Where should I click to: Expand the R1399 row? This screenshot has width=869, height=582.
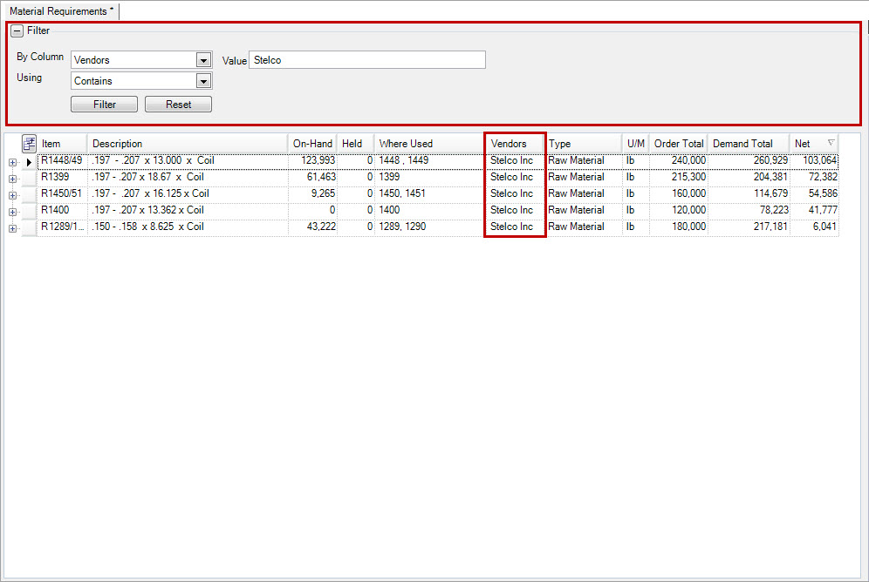tap(12, 179)
